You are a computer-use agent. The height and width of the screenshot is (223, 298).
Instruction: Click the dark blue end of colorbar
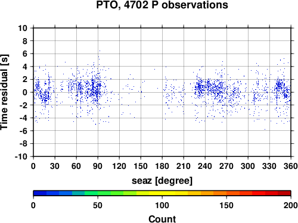pos(40,193)
